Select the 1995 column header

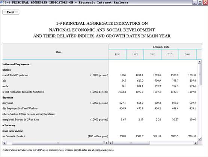click(x=135, y=54)
